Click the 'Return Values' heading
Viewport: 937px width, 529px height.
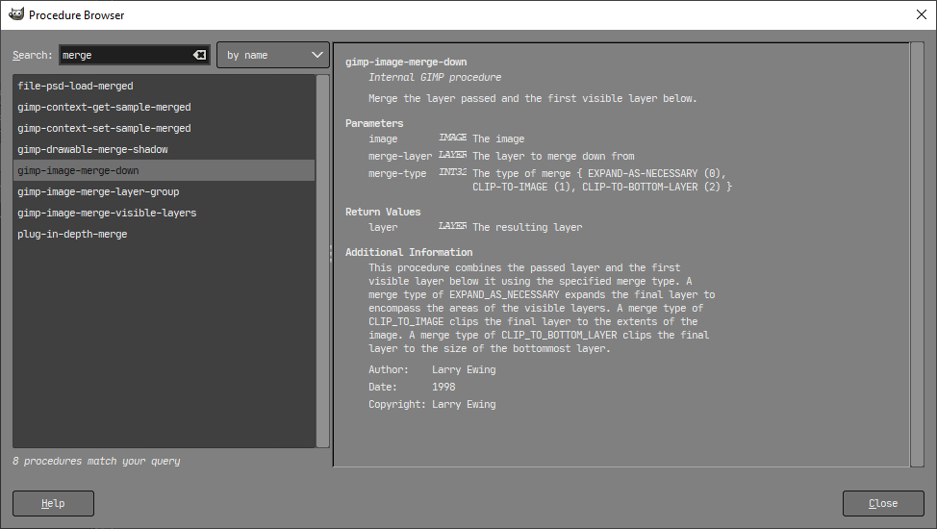pos(383,212)
